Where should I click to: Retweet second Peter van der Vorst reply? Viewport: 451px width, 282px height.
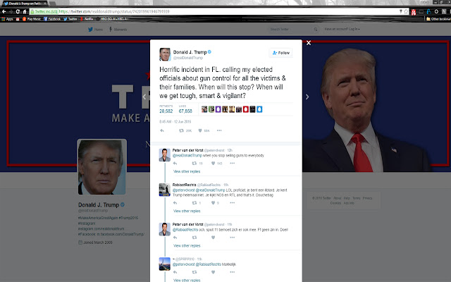[x=194, y=238]
